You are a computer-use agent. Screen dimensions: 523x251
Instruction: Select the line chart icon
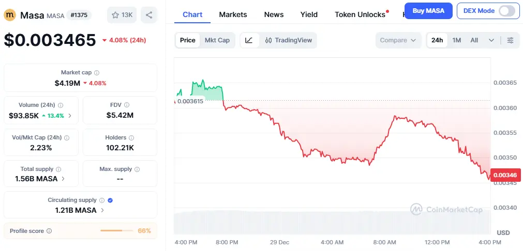click(x=249, y=40)
